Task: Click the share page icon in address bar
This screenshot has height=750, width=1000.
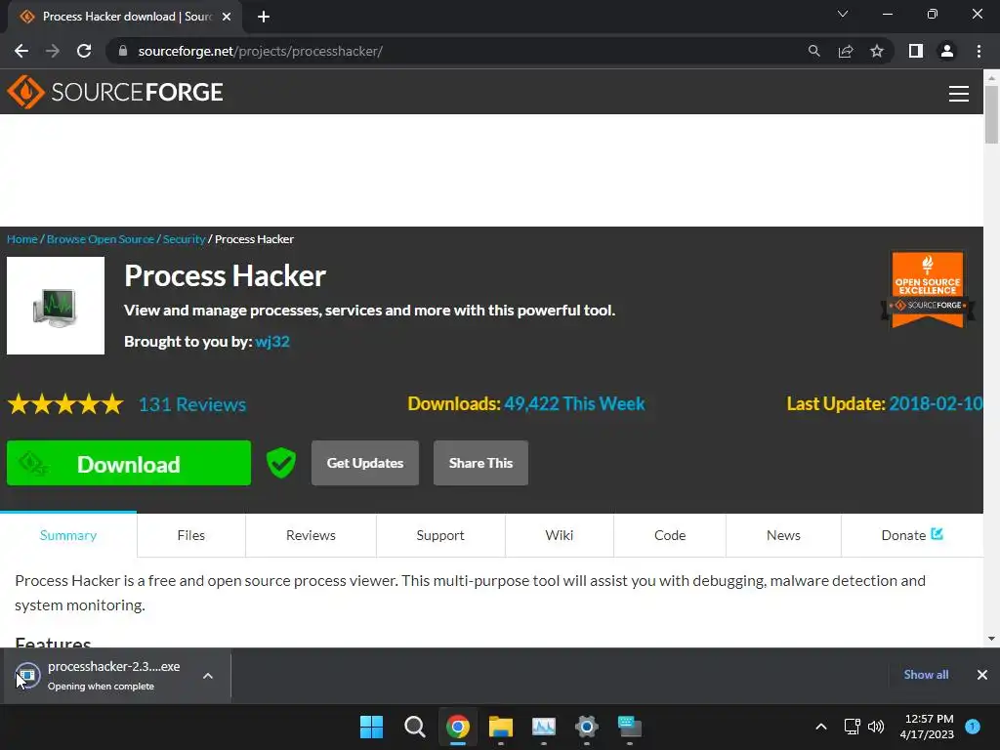Action: point(846,51)
